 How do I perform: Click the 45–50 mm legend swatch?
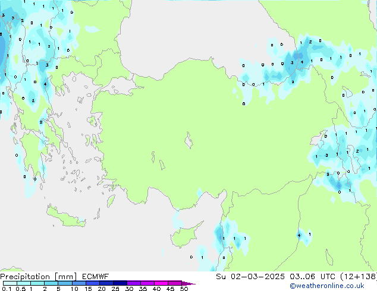[x=175, y=283]
